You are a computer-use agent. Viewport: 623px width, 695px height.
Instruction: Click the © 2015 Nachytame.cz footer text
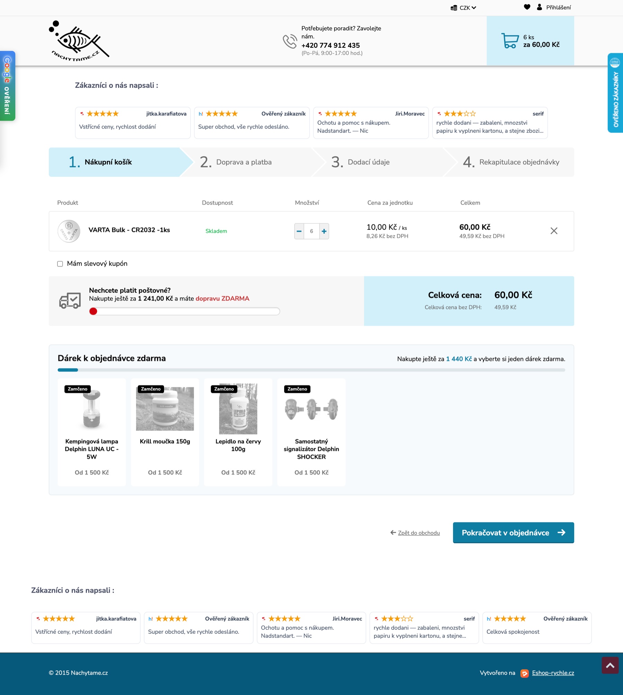78,673
